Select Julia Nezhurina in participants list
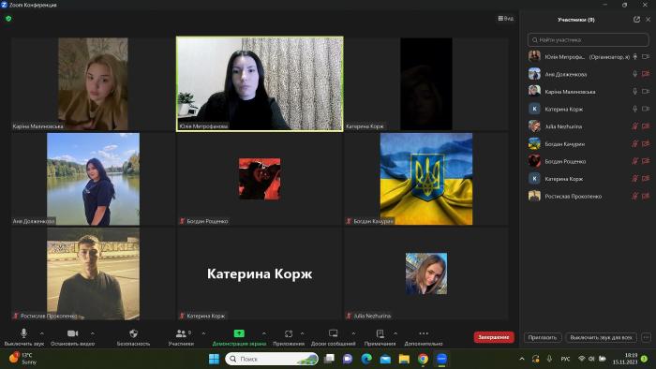The image size is (656, 369). pos(589,126)
